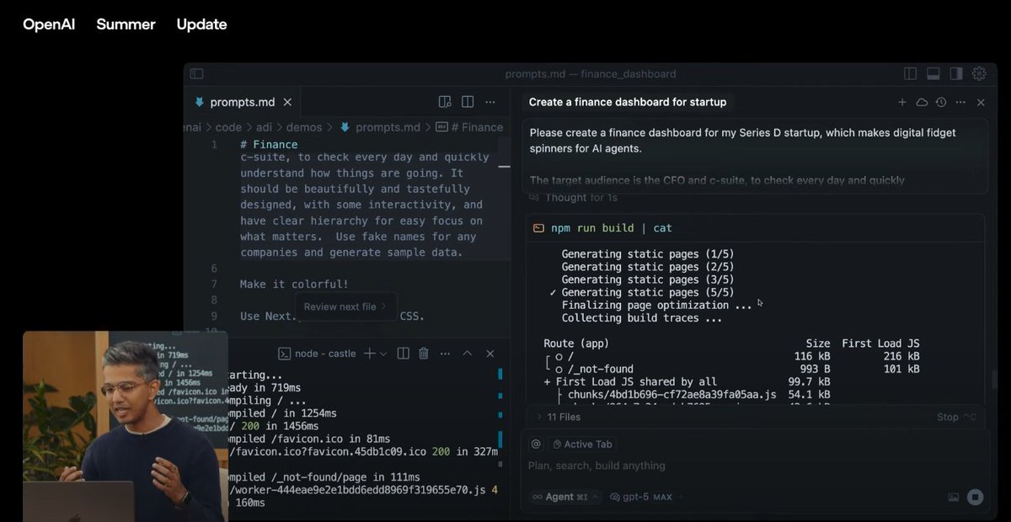Open terminal panel more actions
This screenshot has width=1011, height=522.
pyautogui.click(x=445, y=354)
